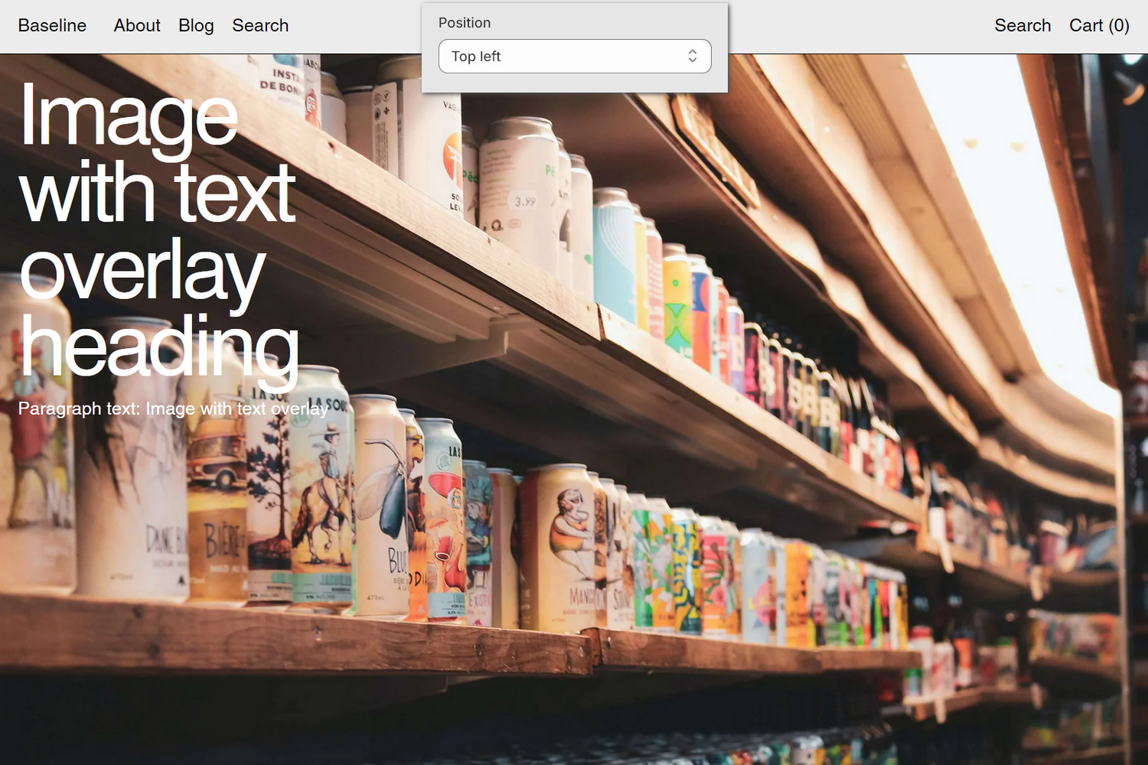Change the image overlay position from Top left

pos(575,56)
